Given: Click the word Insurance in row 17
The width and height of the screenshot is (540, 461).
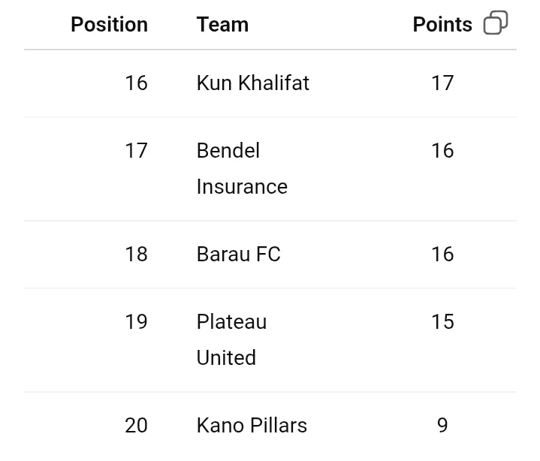Looking at the screenshot, I should (241, 186).
